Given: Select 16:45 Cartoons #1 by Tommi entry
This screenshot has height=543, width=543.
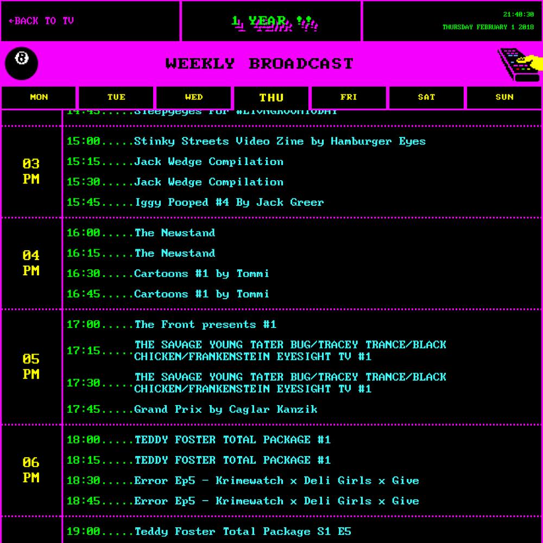Looking at the screenshot, I should (168, 294).
